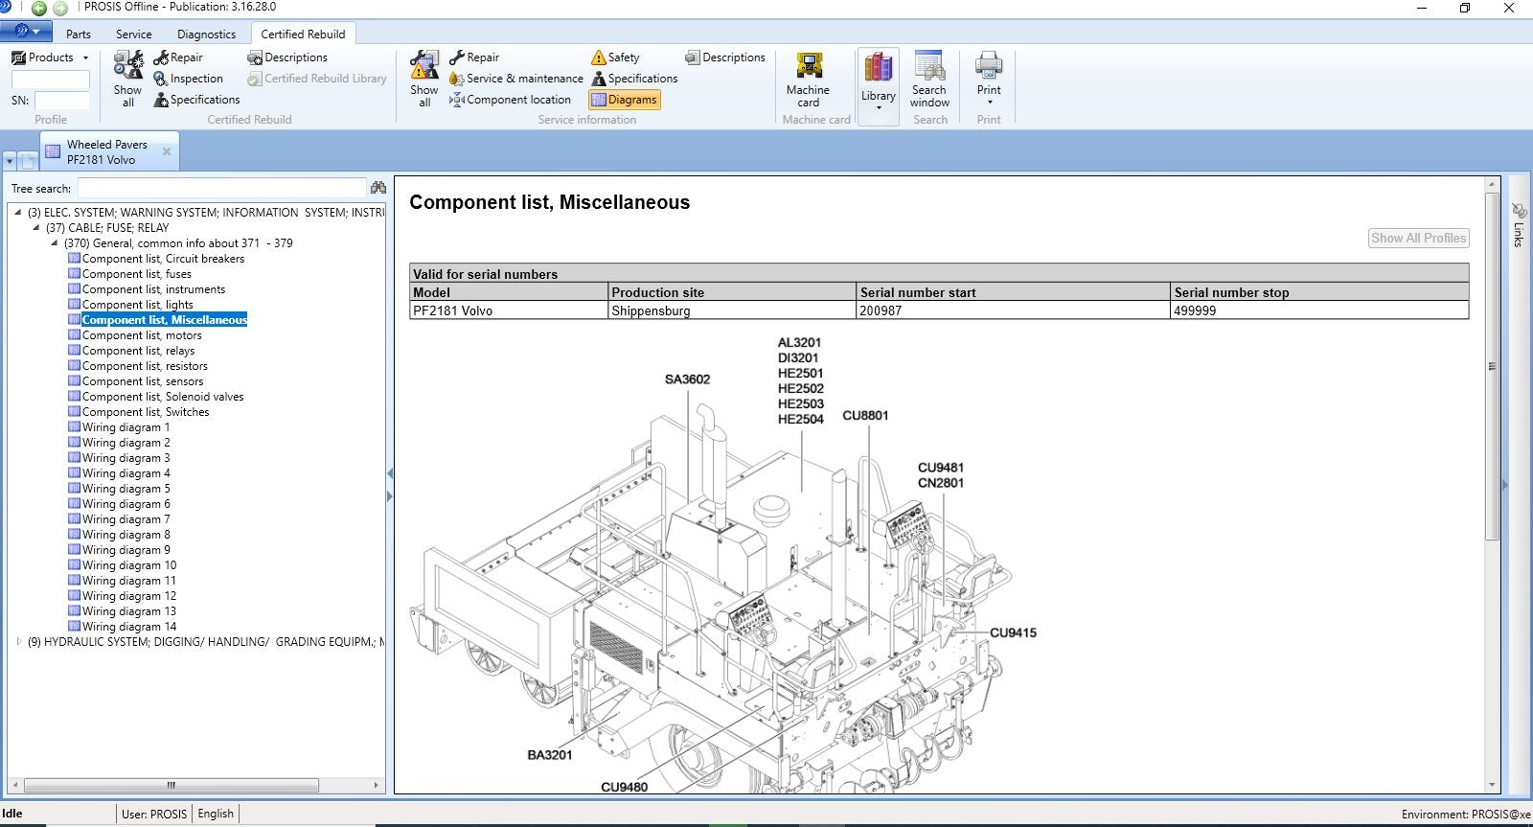This screenshot has width=1533, height=827.
Task: Click the SN input field
Action: (x=62, y=100)
